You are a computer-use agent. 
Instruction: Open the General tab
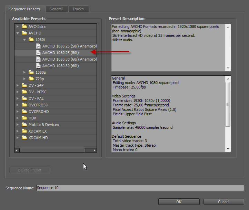pyautogui.click(x=56, y=9)
